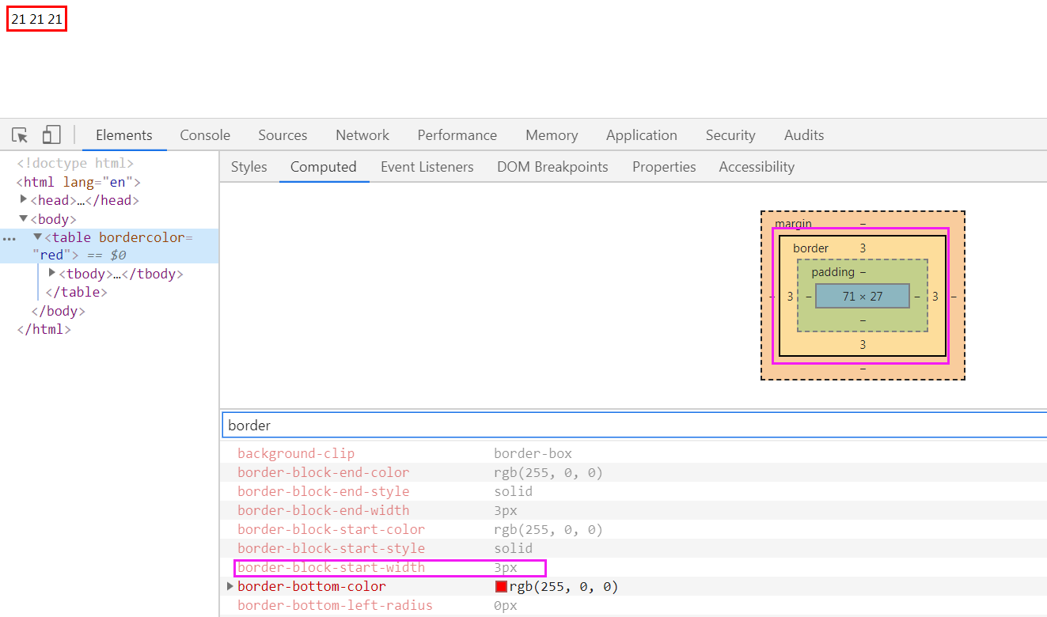The image size is (1047, 617).
Task: Select the border-bottom-left-radius property name
Action: click(336, 605)
